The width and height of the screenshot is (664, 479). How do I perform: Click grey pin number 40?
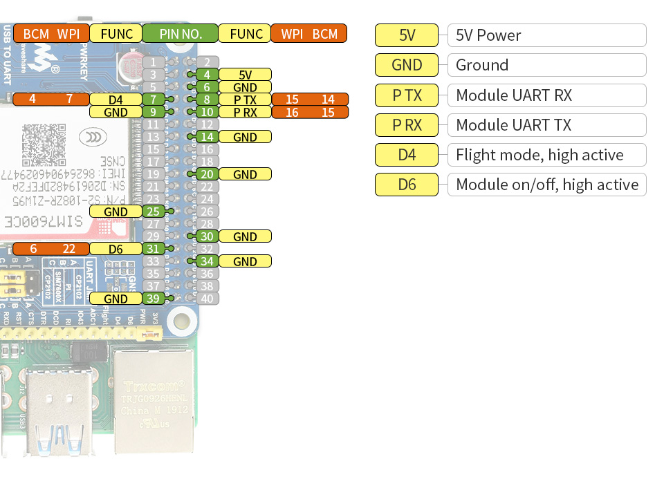click(x=207, y=299)
